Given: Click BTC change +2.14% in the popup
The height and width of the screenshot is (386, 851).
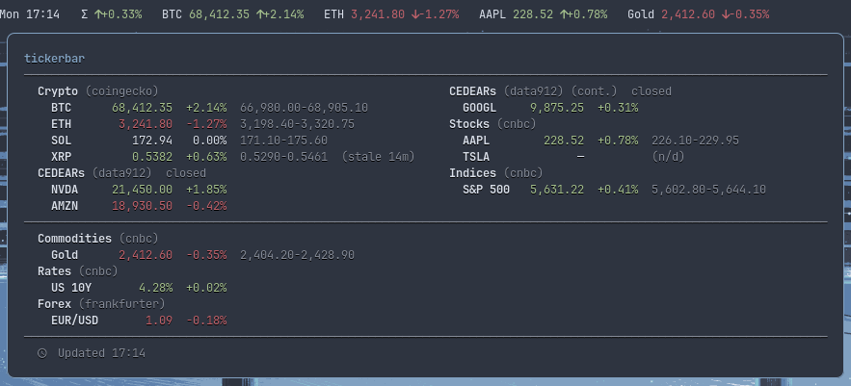Looking at the screenshot, I should coord(206,108).
